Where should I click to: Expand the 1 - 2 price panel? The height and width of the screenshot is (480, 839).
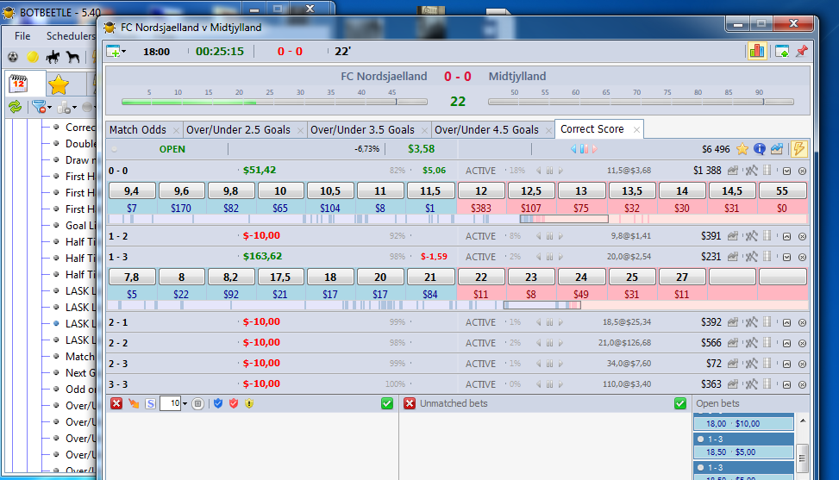pyautogui.click(x=786, y=236)
